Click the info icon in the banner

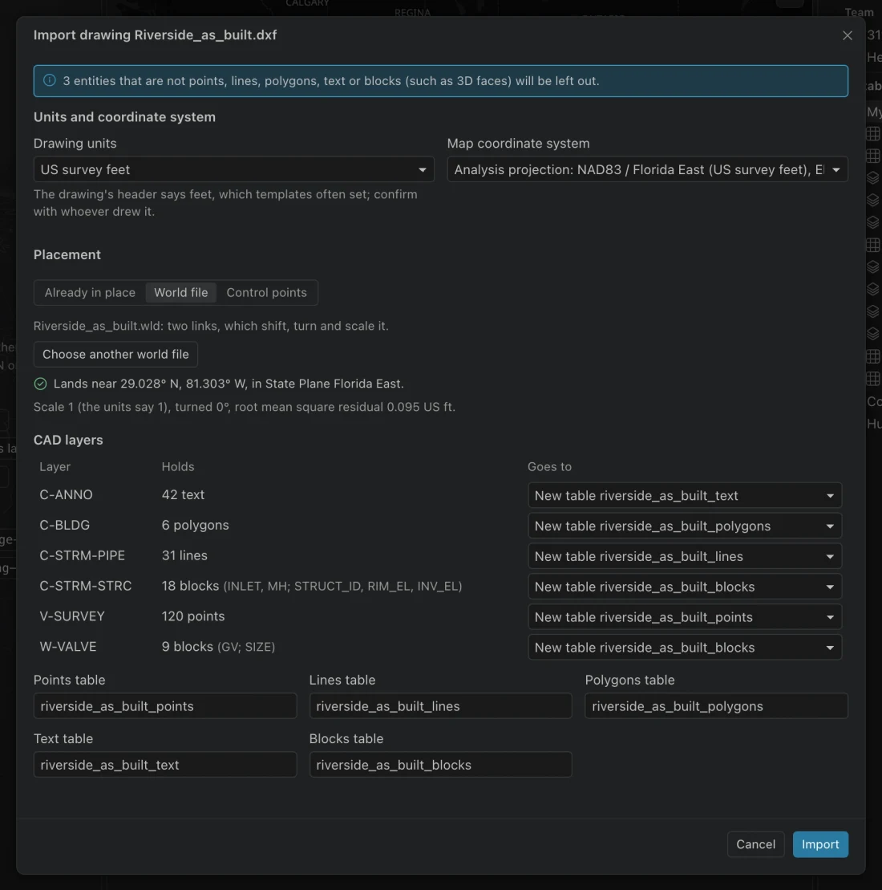click(x=50, y=80)
